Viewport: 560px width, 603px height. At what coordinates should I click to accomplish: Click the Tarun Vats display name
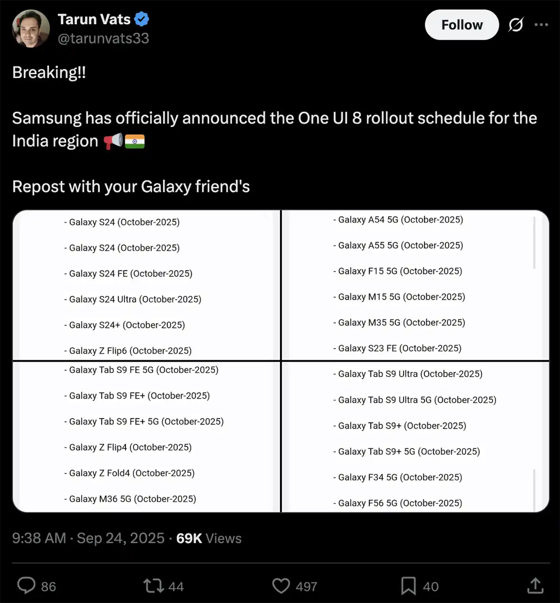pos(94,19)
